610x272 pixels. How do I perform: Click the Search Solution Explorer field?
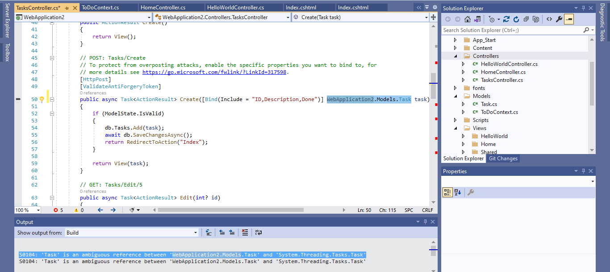pos(511,30)
